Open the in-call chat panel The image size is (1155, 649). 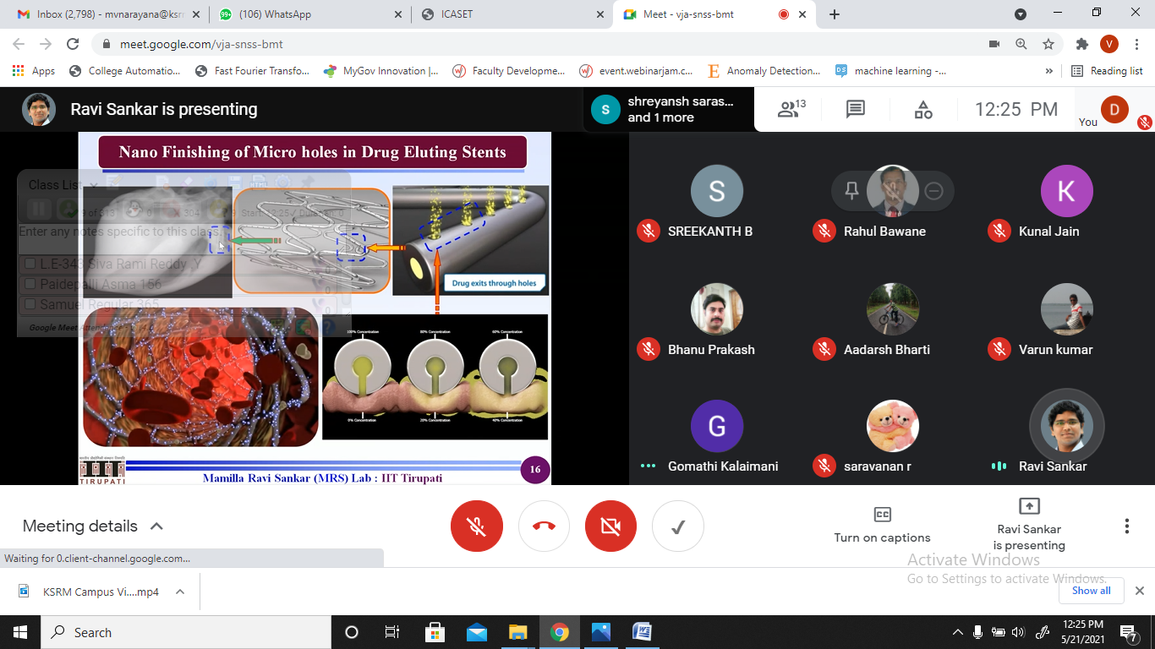click(x=856, y=109)
